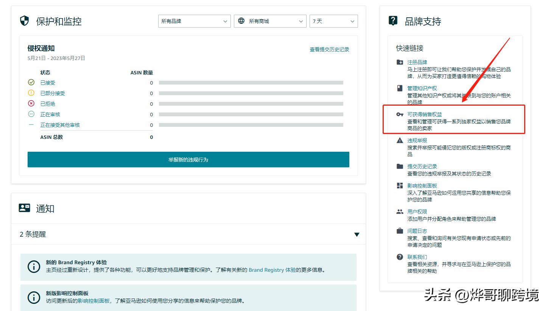Viewport: 548px width, 311px height.
Task: Click the shield icon next to 保护和监控
Action: [x=24, y=21]
